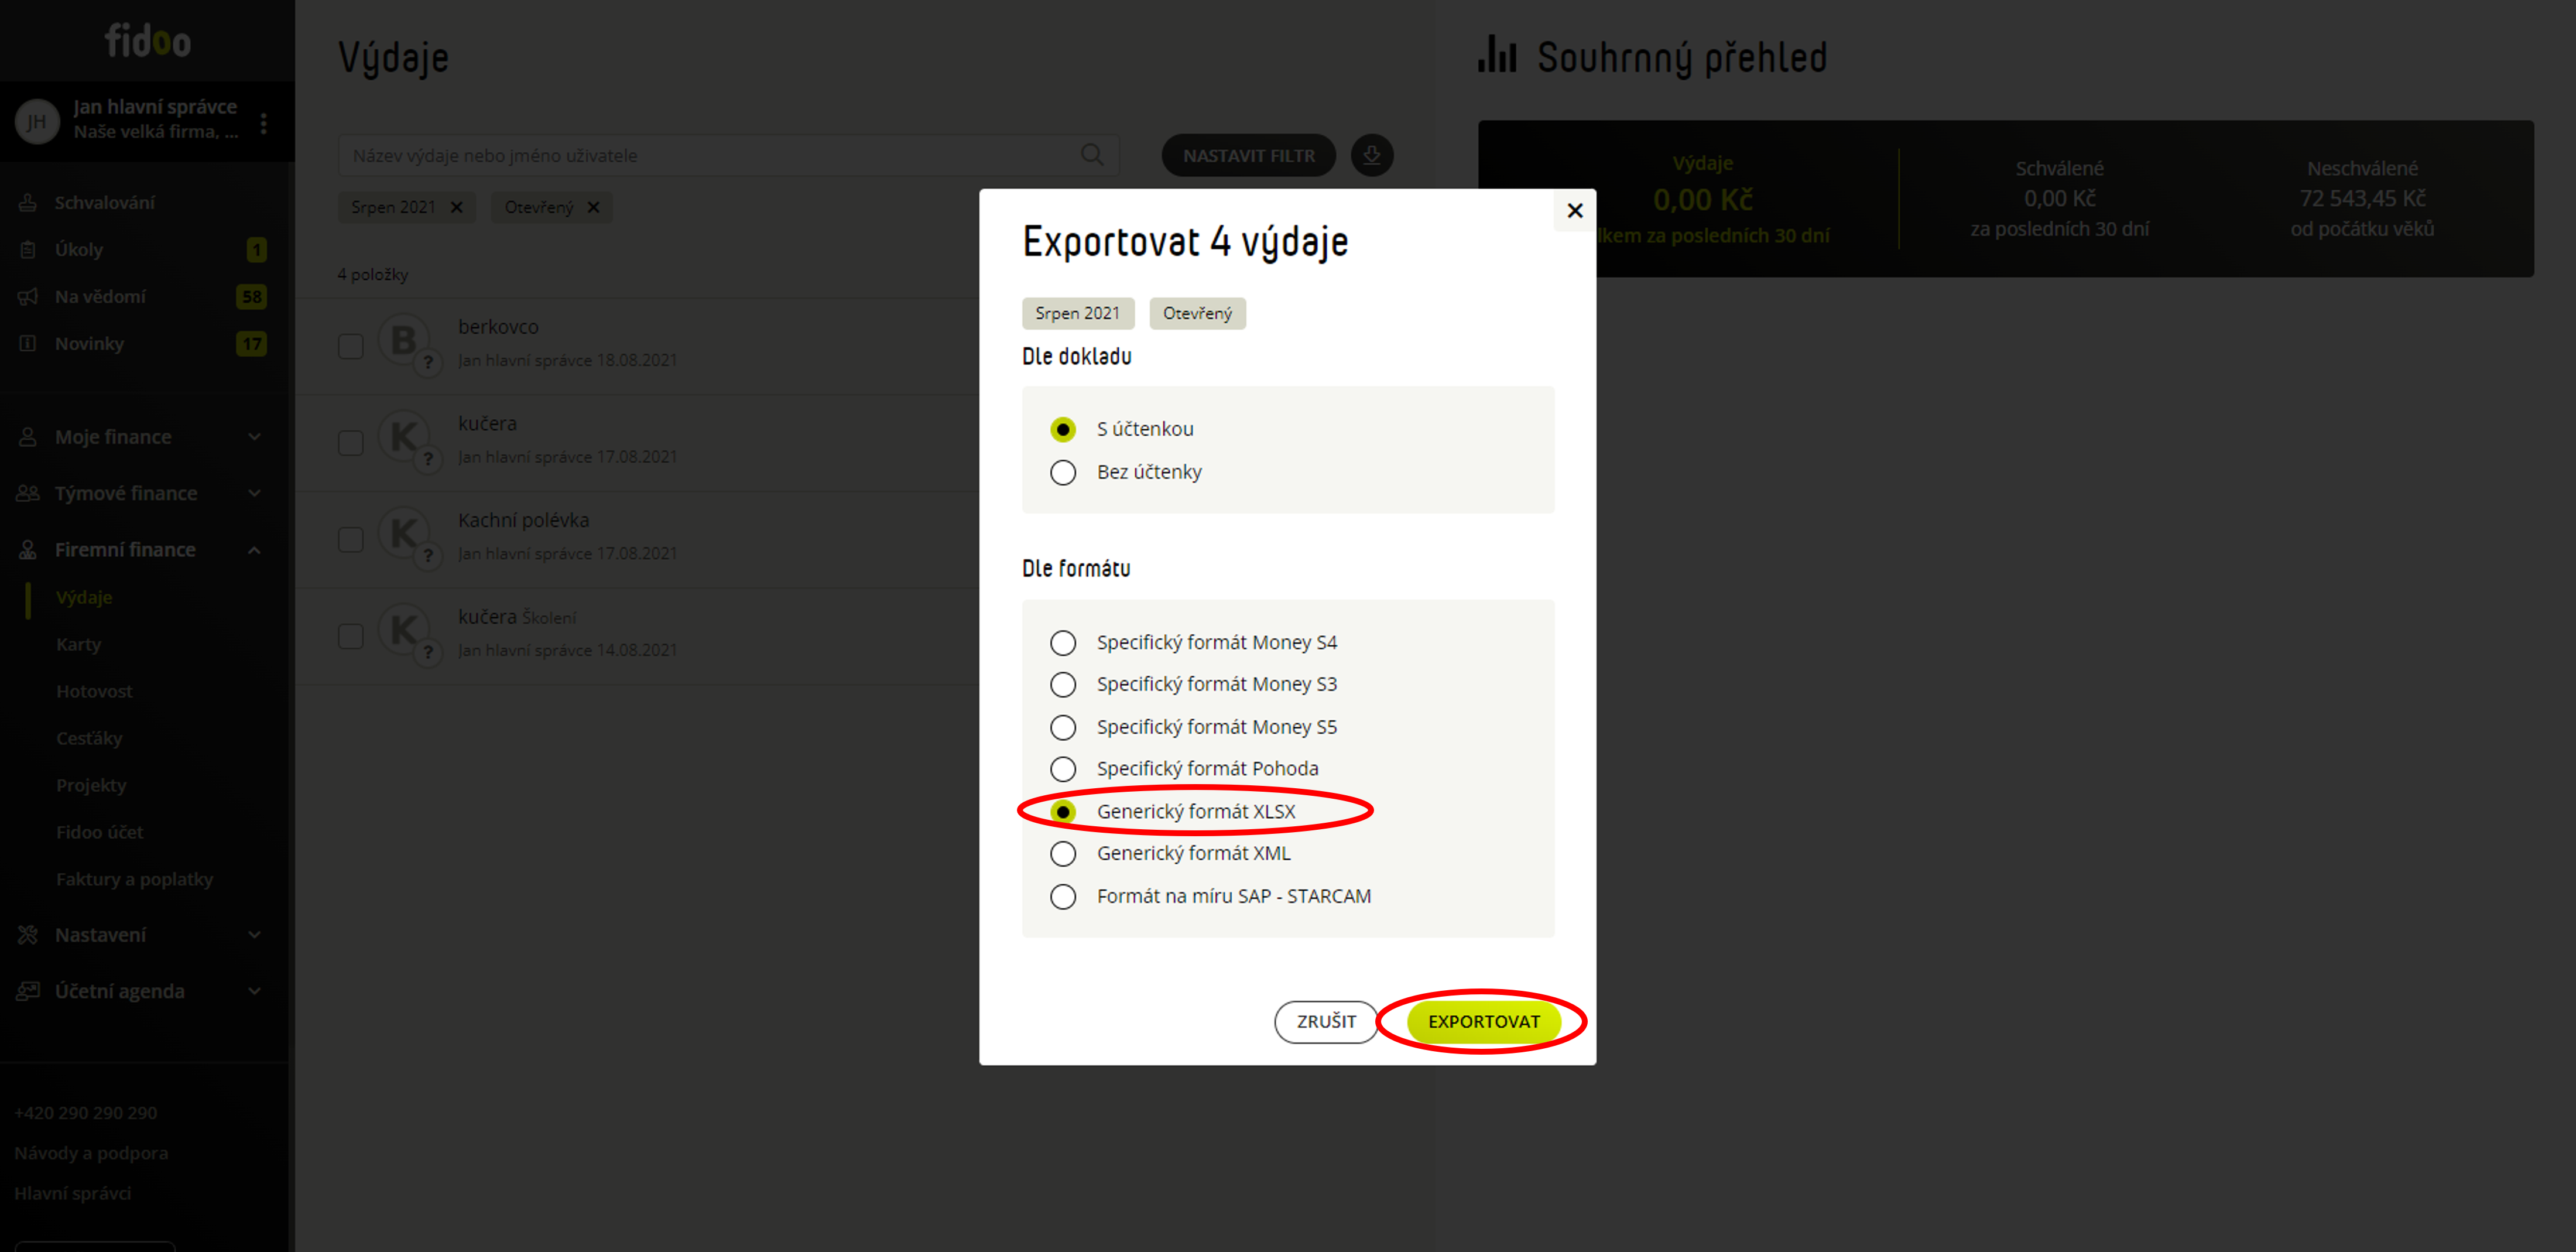Open the Cesťáky submenu item

coord(89,739)
